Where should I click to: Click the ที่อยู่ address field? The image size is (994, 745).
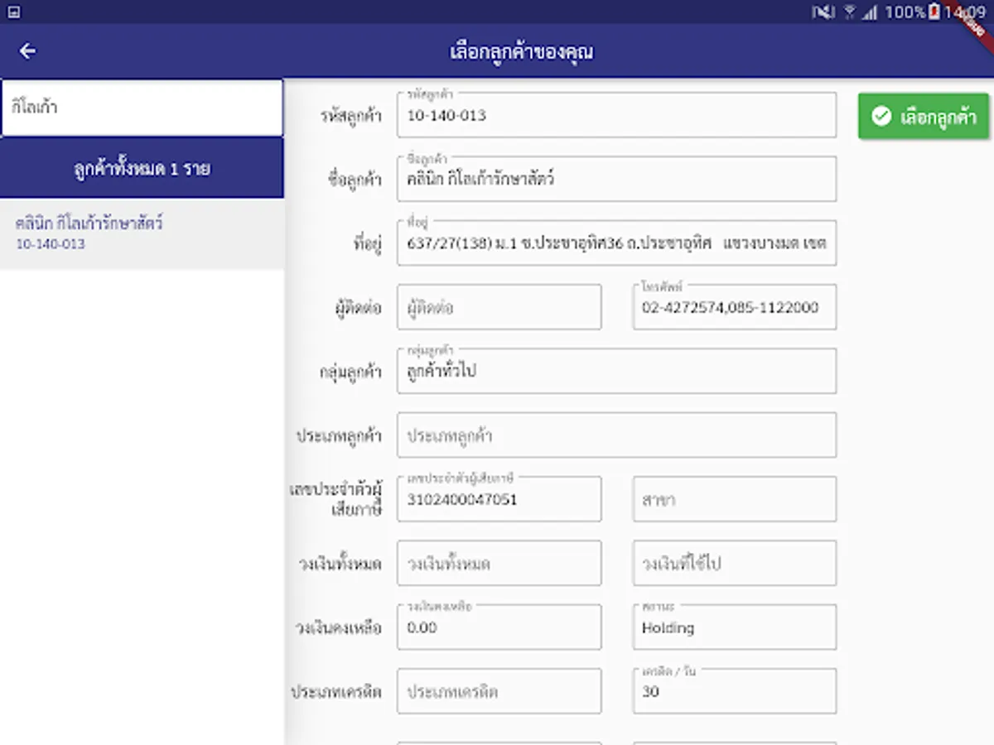[x=616, y=243]
